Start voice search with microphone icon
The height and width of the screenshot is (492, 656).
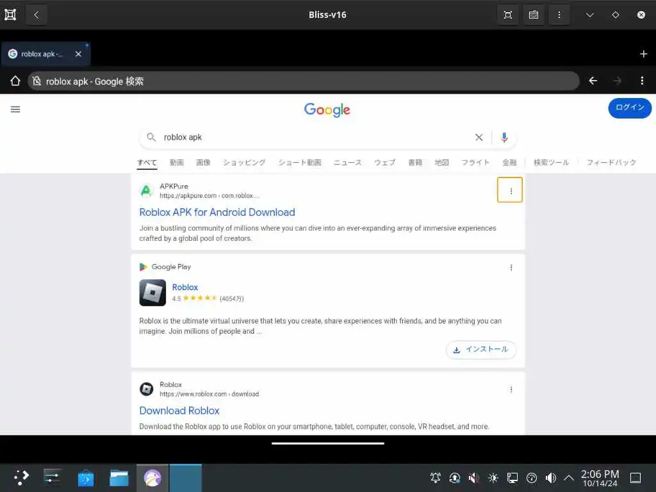[504, 137]
